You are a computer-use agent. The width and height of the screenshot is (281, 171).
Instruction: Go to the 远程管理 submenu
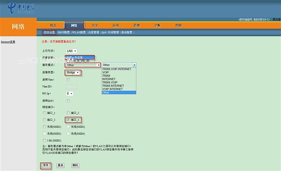pyautogui.click(x=94, y=33)
